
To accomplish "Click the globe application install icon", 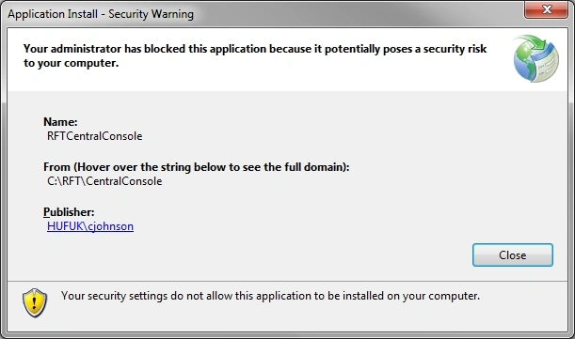I will [x=535, y=58].
